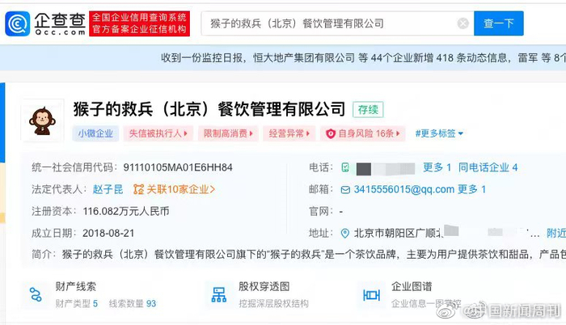This screenshot has height=325, width=566.
Task: Click registered capital 116.082万元人民币
Action: (x=126, y=211)
